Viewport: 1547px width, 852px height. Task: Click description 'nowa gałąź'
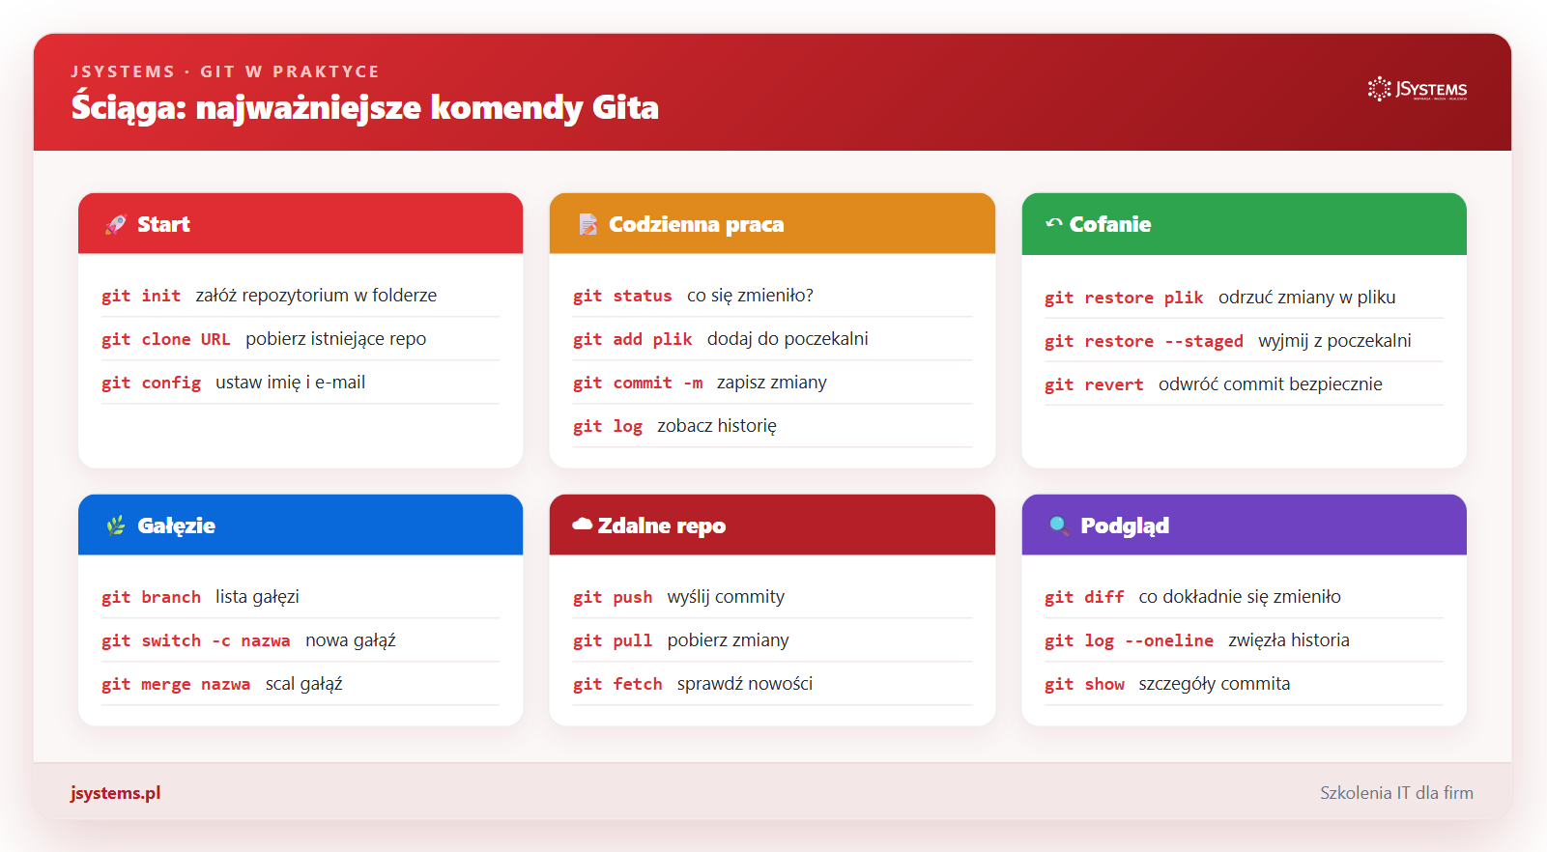[351, 640]
